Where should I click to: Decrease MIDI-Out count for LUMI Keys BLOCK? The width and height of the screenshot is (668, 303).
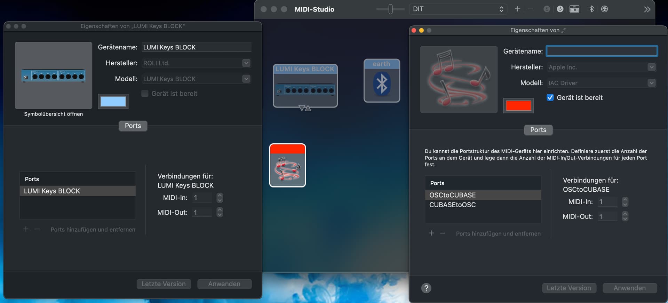coord(220,215)
